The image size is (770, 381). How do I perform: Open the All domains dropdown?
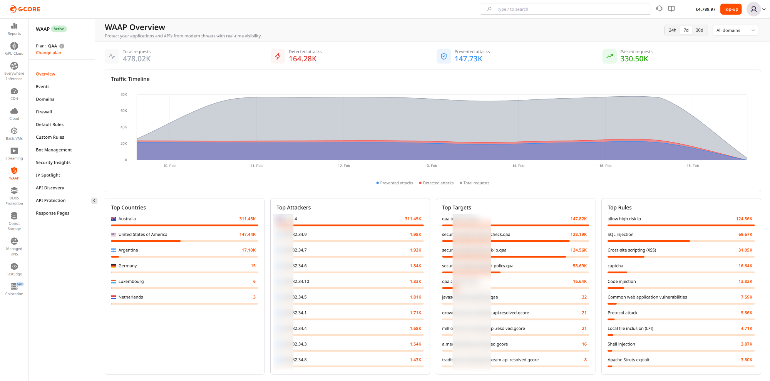tap(736, 30)
